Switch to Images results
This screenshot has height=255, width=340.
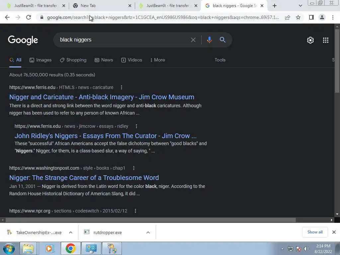[x=41, y=60]
